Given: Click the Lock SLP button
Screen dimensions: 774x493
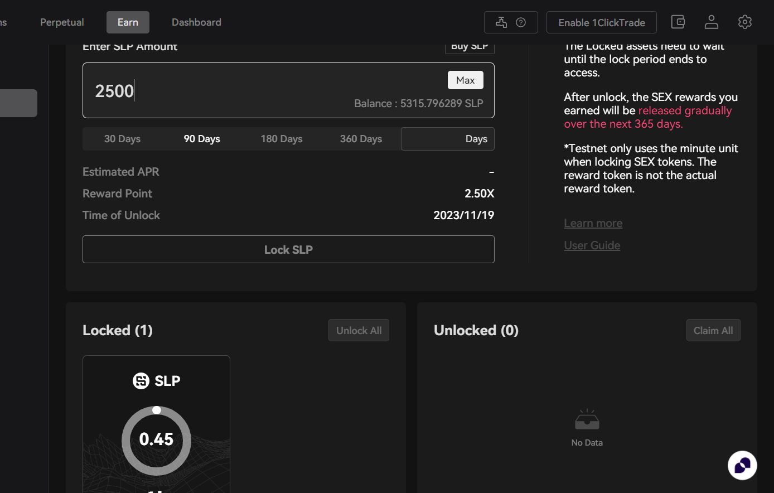Looking at the screenshot, I should click(288, 249).
